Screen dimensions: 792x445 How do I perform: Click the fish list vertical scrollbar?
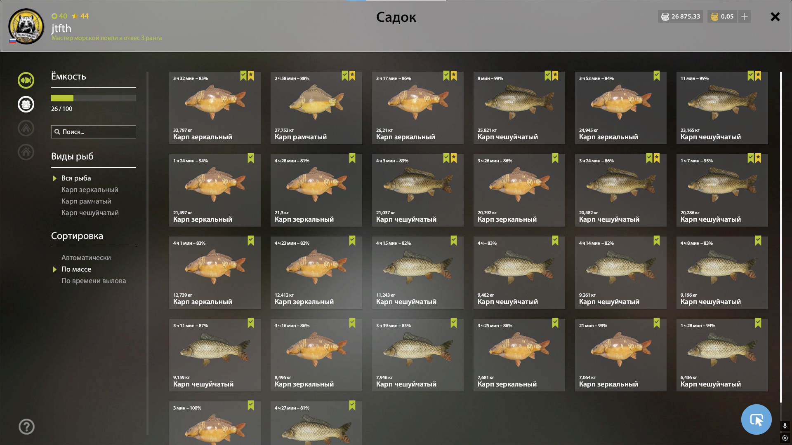(781, 237)
